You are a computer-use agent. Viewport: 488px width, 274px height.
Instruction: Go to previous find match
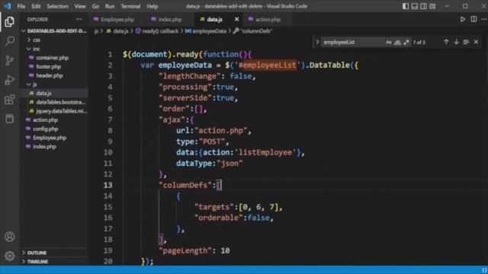446,42
